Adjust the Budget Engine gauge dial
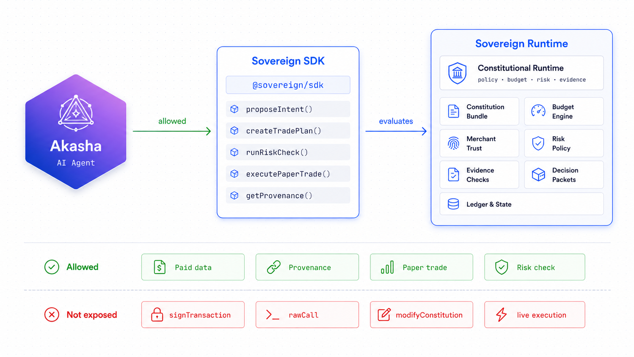Image resolution: width=634 pixels, height=357 pixels. 538,111
